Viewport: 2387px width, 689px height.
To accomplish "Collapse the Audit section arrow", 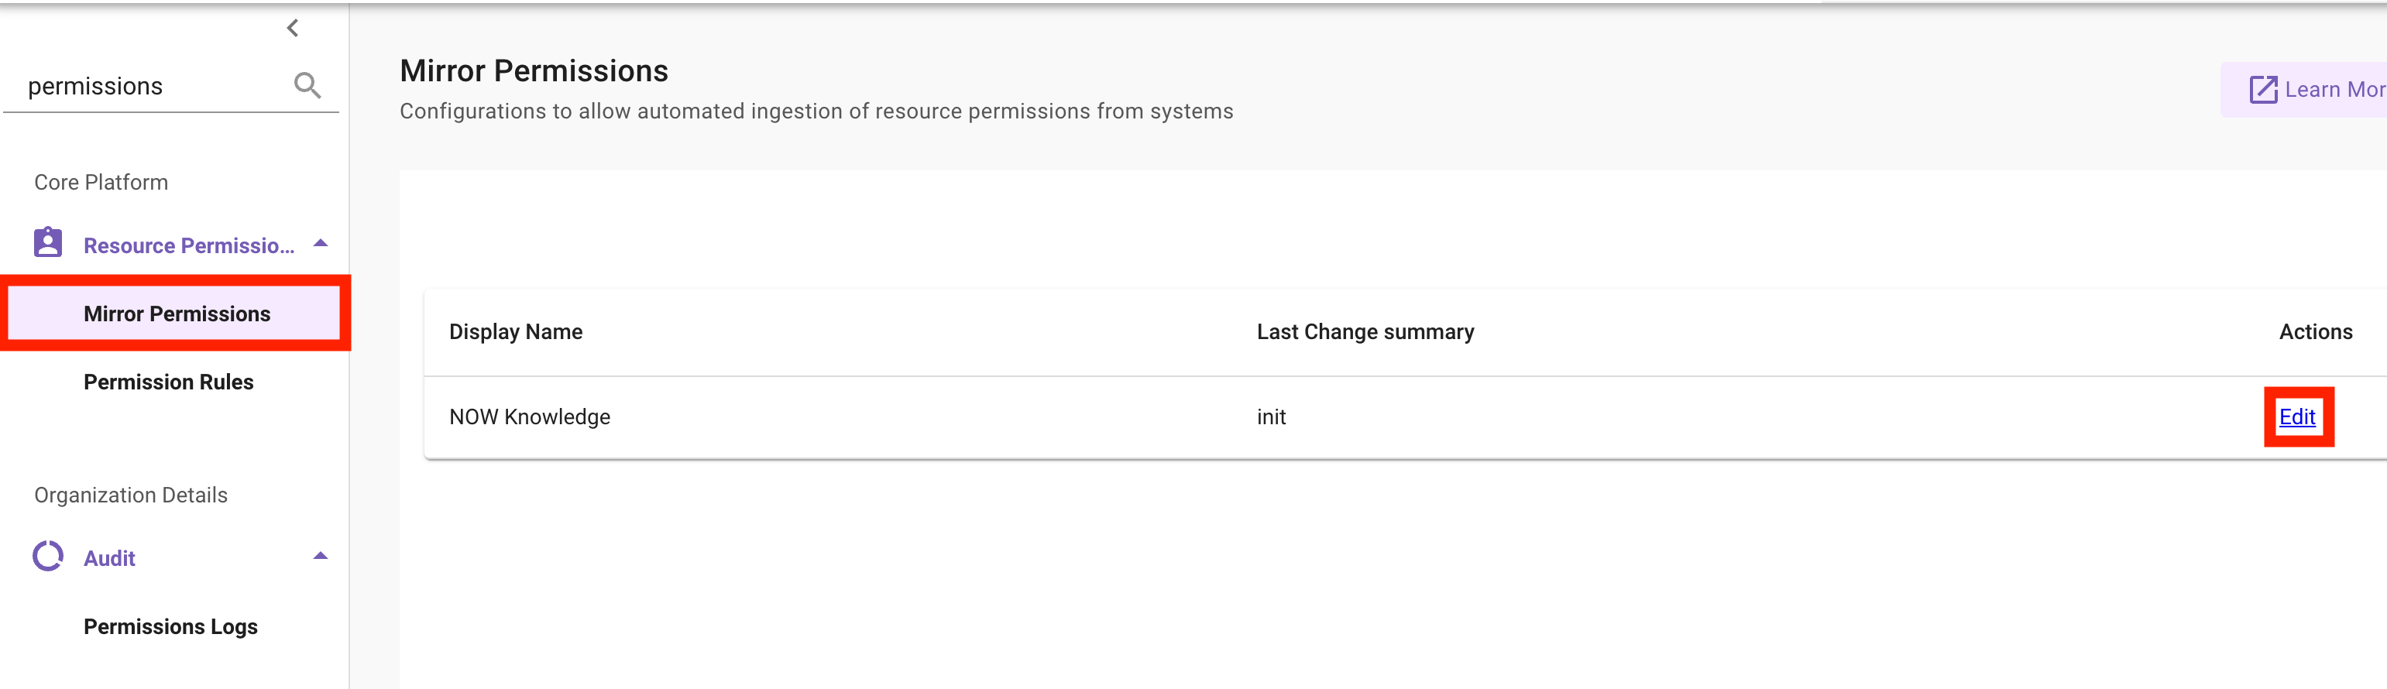I will [321, 556].
